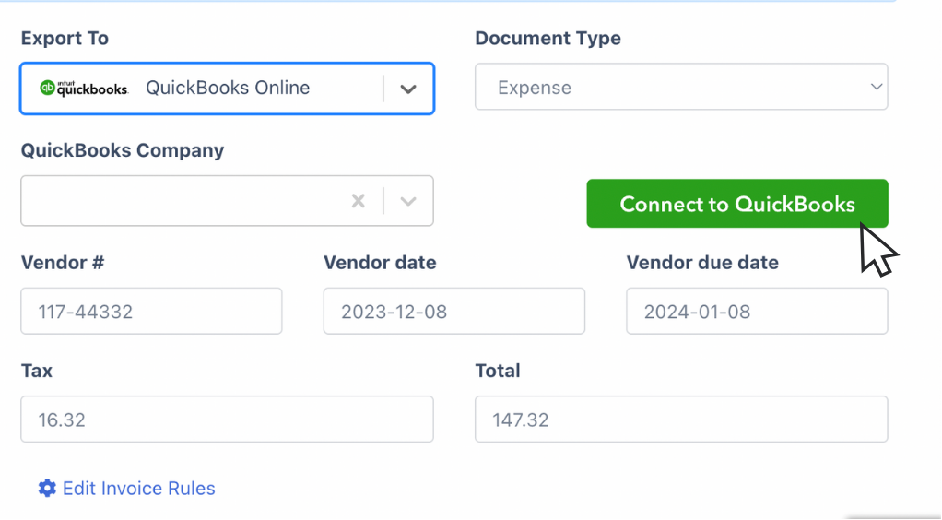The height and width of the screenshot is (520, 942).
Task: Select the QuickBooks Online text in Export To
Action: click(228, 89)
